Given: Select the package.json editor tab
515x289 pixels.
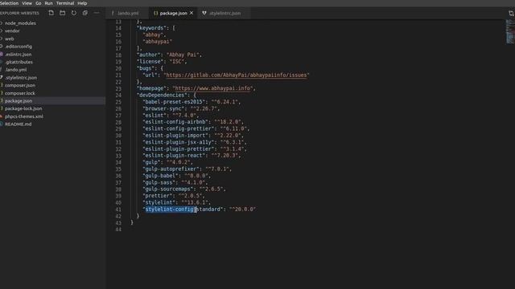Looking at the screenshot, I should pyautogui.click(x=173, y=14).
